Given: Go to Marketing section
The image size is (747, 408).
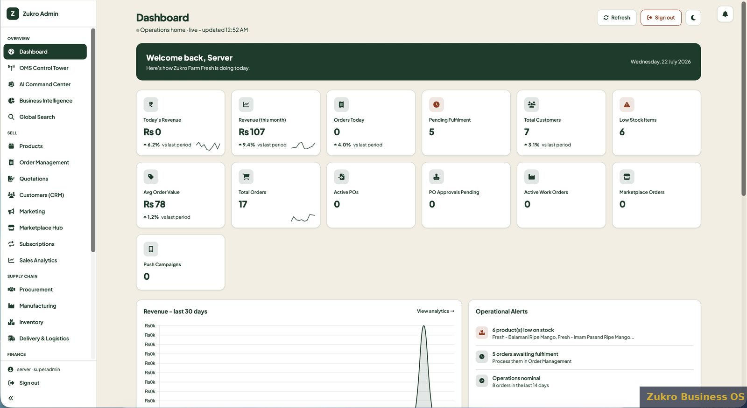Looking at the screenshot, I should 45,211.
